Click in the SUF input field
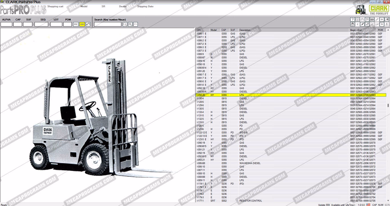Viewport: 390px width, 206px height. [28, 24]
